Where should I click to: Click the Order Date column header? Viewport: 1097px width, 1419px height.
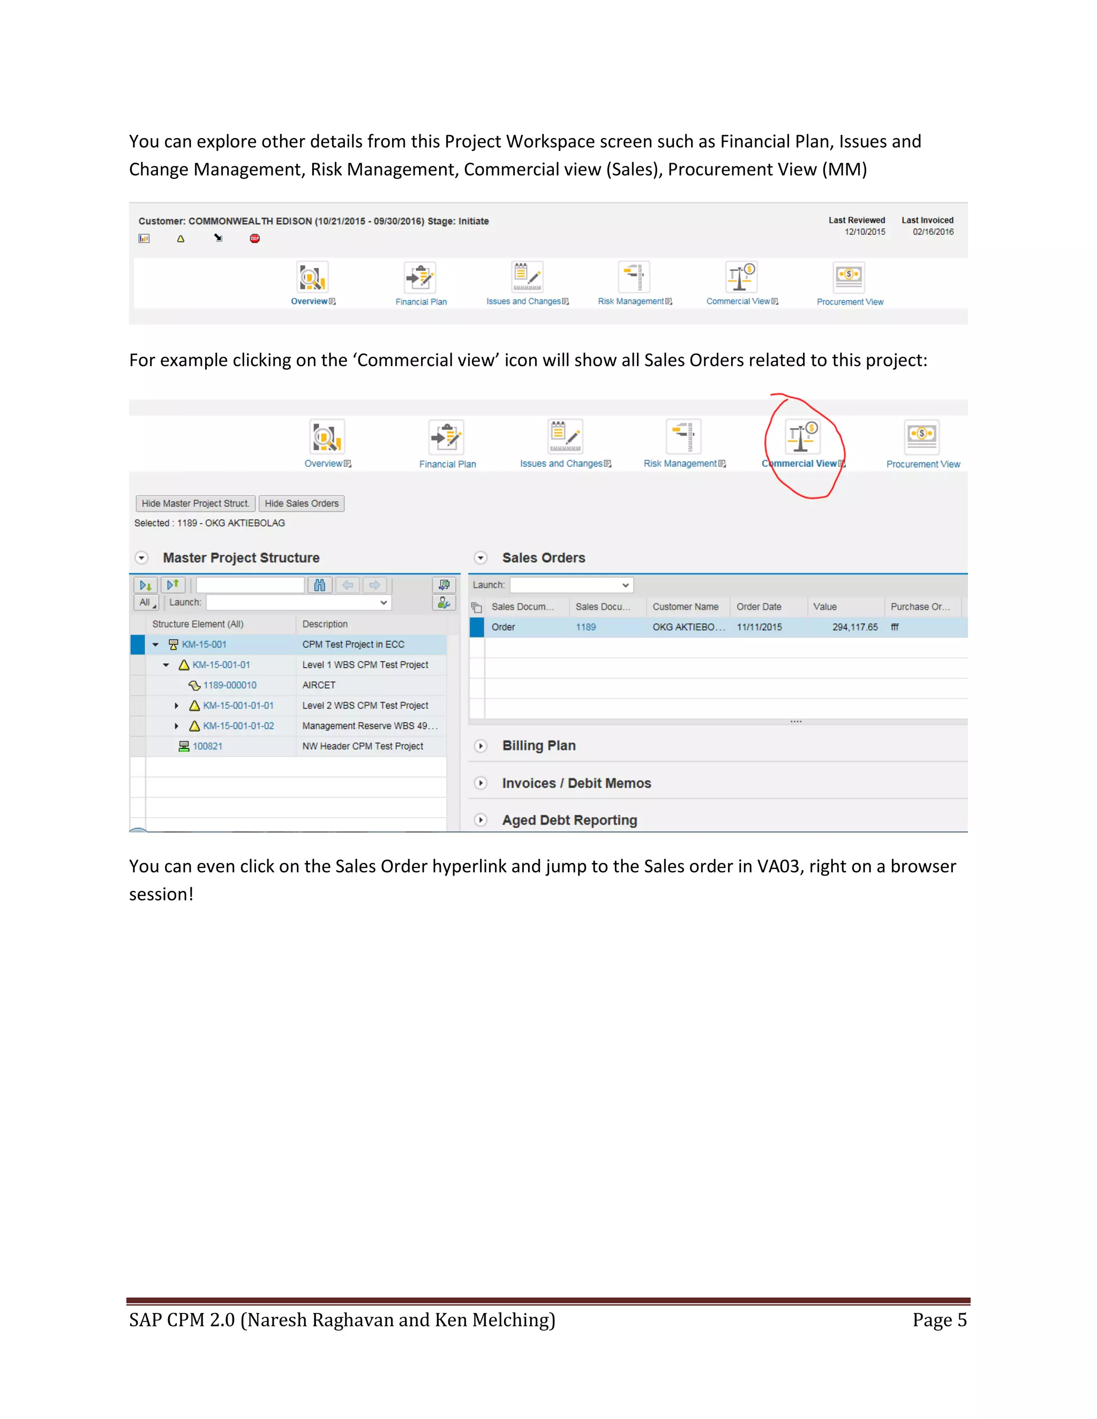(x=768, y=607)
